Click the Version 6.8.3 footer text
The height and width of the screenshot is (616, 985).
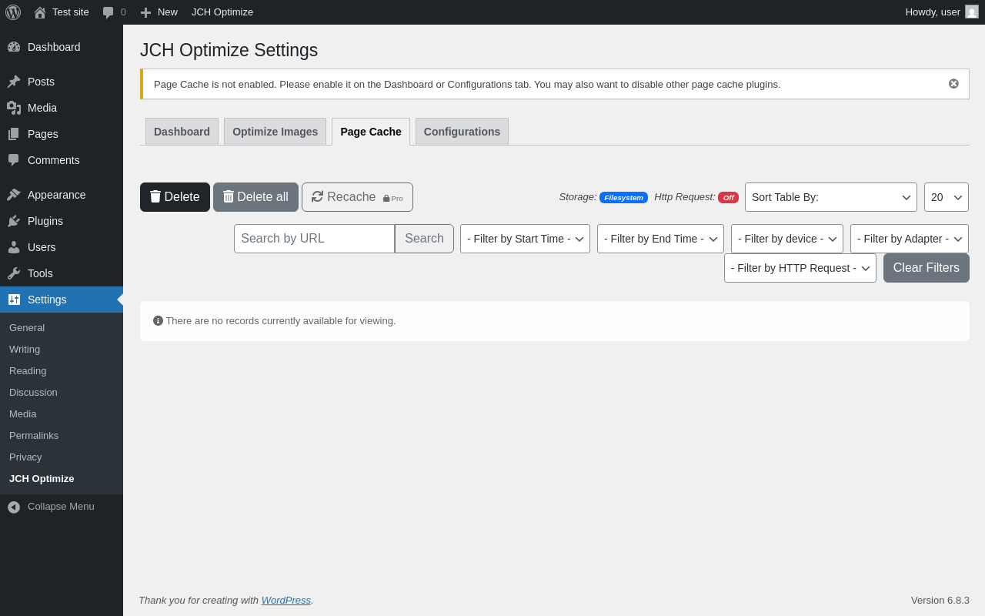[940, 600]
